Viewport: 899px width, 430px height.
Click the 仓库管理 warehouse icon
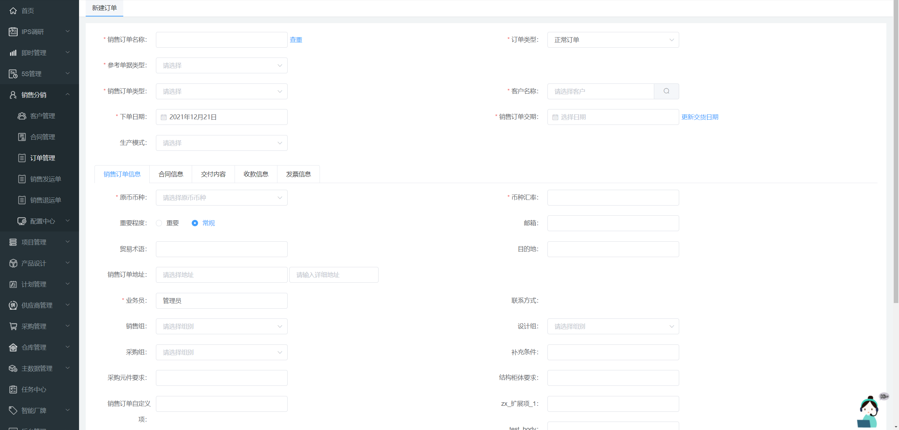click(x=13, y=348)
